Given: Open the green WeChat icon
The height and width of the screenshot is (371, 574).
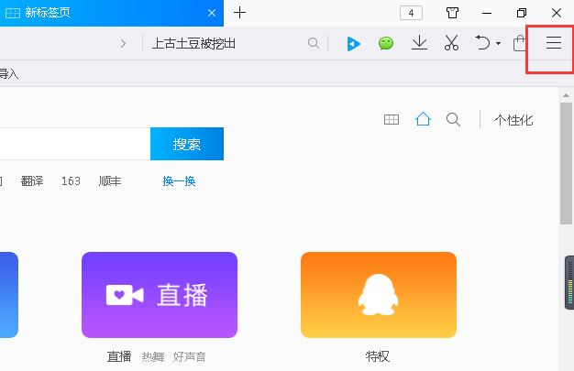Looking at the screenshot, I should click(x=386, y=44).
